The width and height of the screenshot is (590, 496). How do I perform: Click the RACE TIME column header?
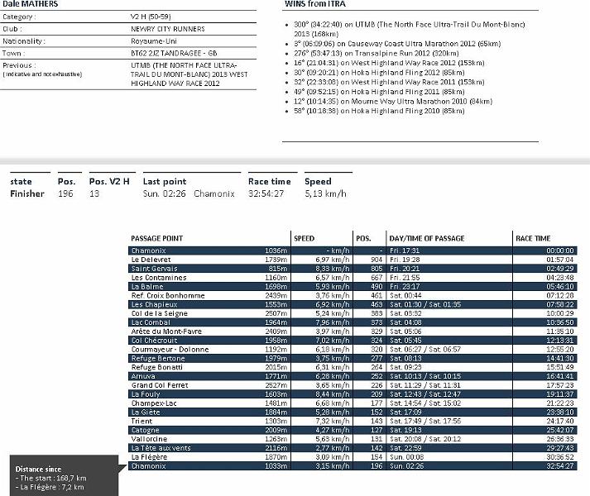533,239
